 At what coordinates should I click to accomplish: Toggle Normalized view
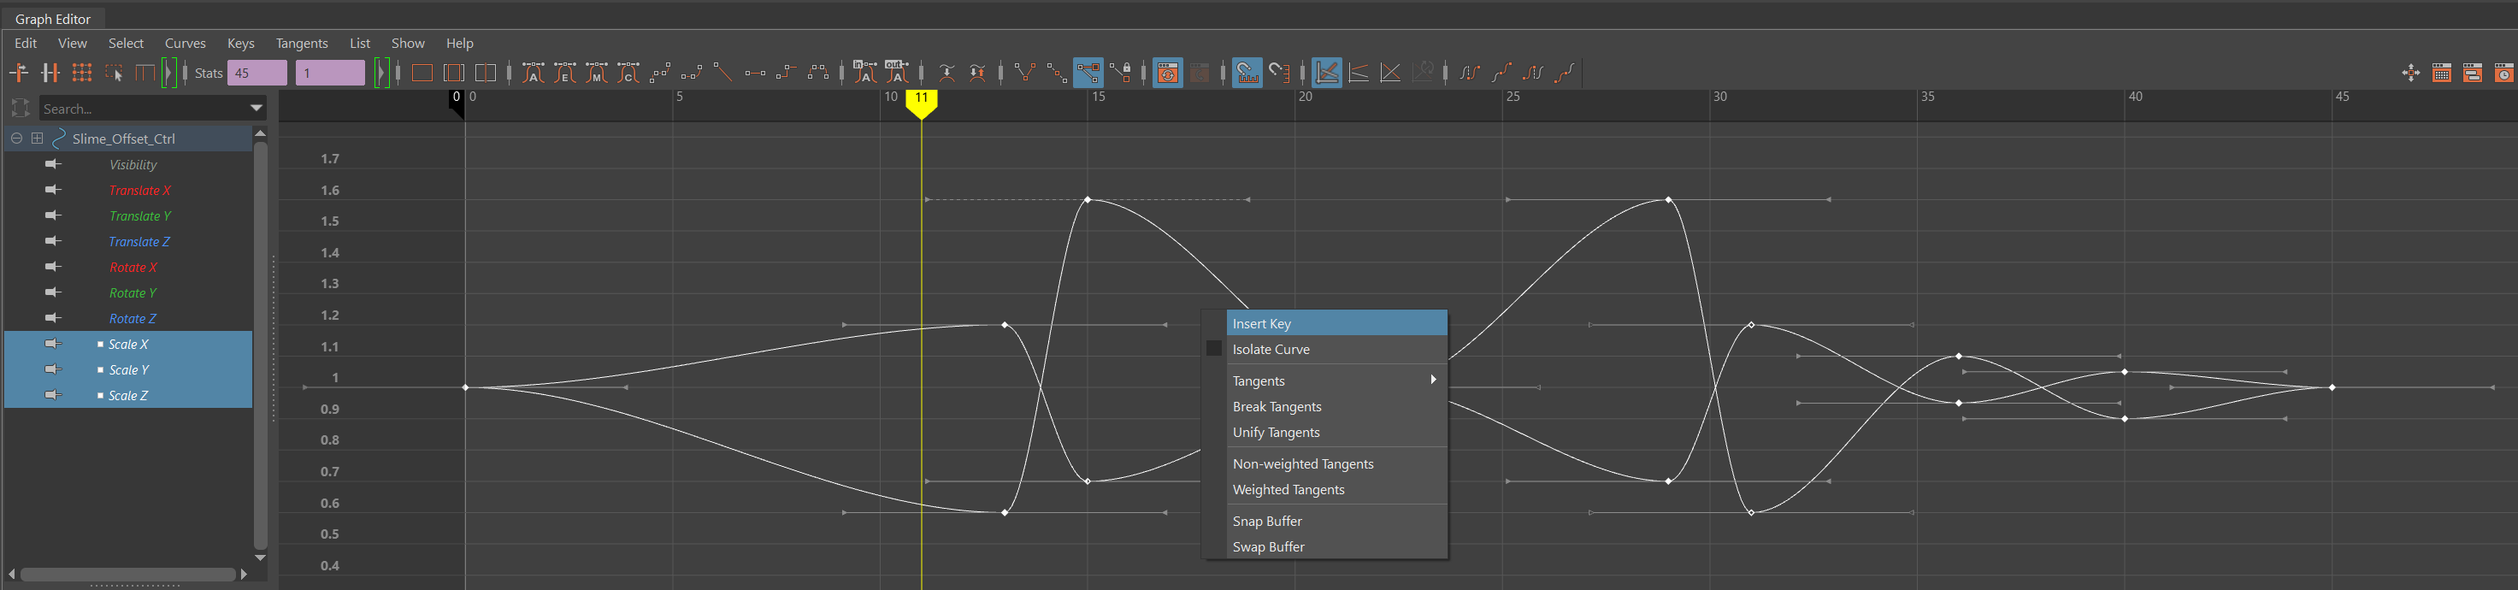(1391, 73)
